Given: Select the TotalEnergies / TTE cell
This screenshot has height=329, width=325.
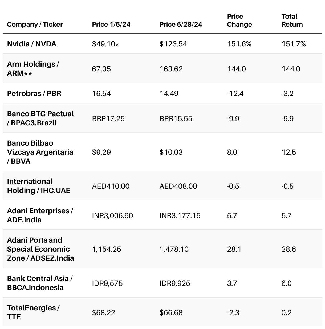Looking at the screenshot, I should [33, 312].
